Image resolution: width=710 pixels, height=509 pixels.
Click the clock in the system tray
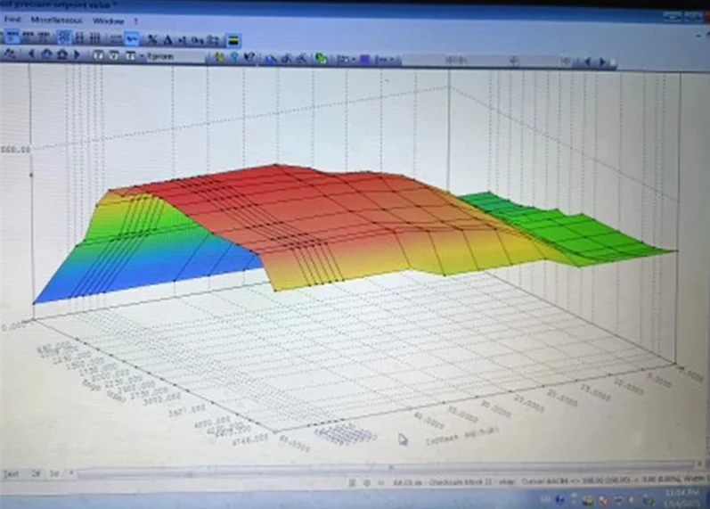tap(682, 497)
